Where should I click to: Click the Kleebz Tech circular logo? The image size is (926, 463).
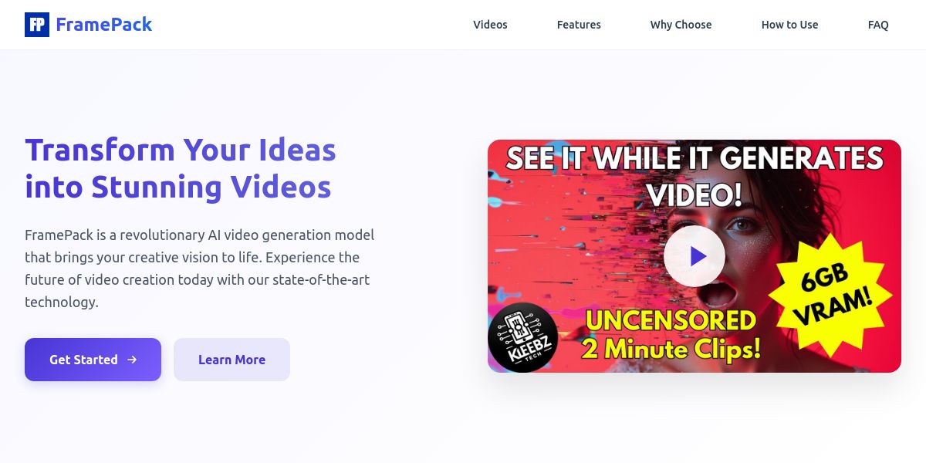click(x=522, y=337)
